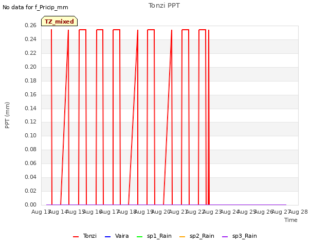329x246 pixels.
Task: Click the TZ_mixed annotation label
Action: [60, 21]
